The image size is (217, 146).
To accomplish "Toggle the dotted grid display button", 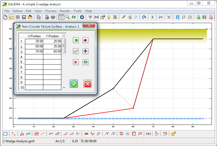I will click(x=61, y=17).
